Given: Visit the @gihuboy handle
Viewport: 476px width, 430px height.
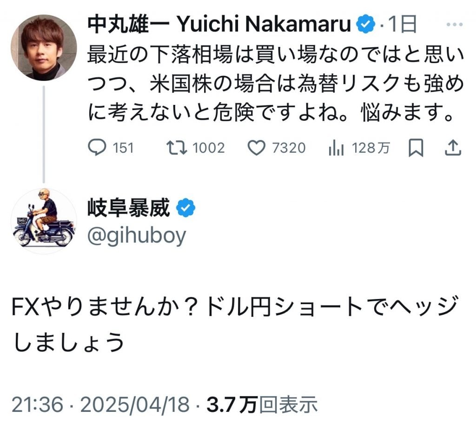Looking at the screenshot, I should [137, 235].
